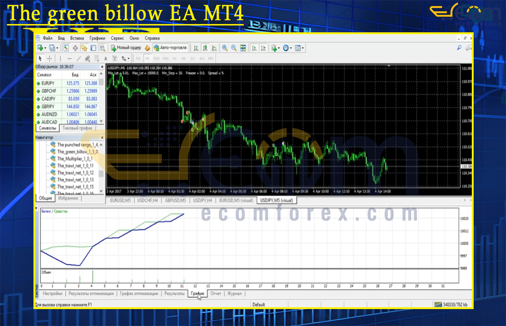Select the horizontal line drawing tool
506x326 pixels.
point(69,59)
